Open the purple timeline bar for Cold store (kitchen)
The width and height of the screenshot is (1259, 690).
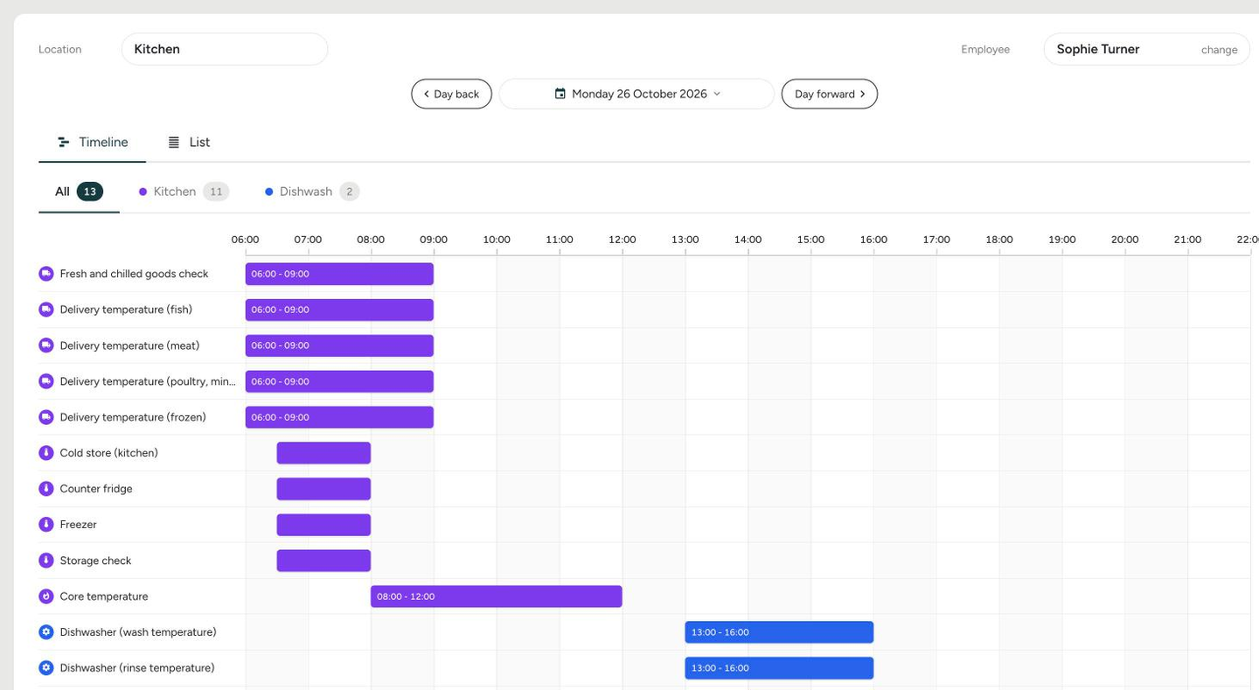[323, 453]
